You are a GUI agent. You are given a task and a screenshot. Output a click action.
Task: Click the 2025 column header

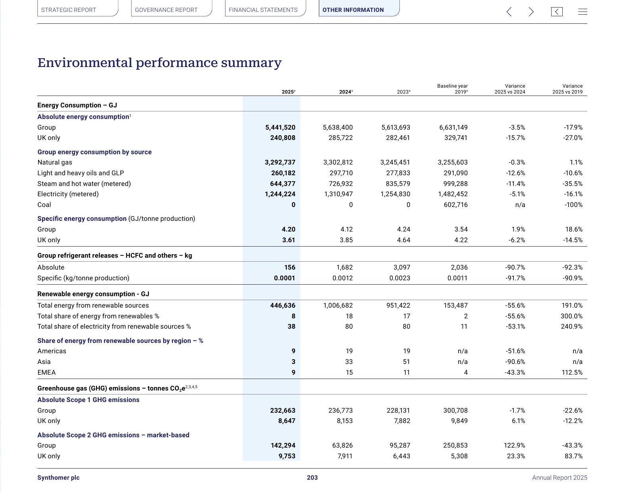[289, 92]
